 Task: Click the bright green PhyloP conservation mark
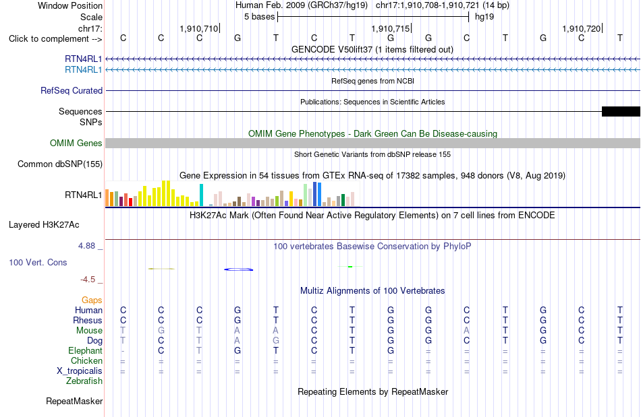[x=350, y=267]
